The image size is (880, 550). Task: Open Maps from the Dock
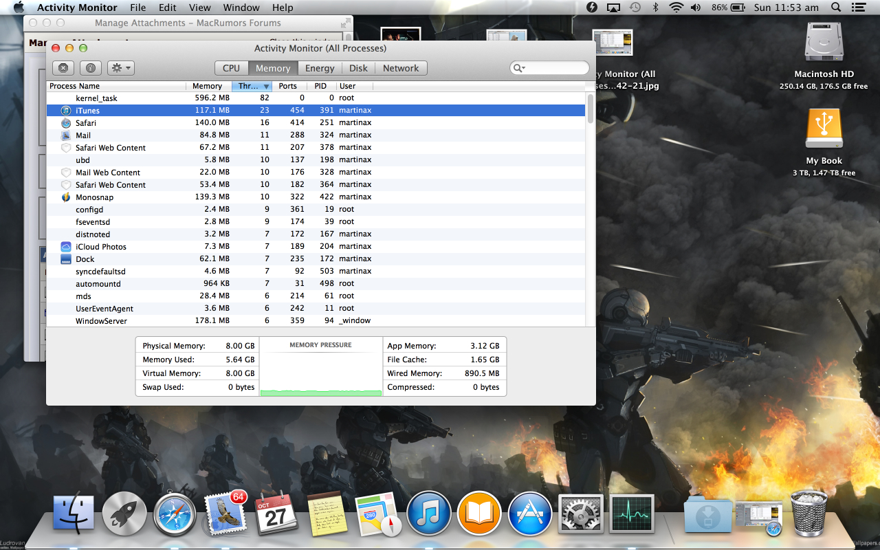point(378,514)
